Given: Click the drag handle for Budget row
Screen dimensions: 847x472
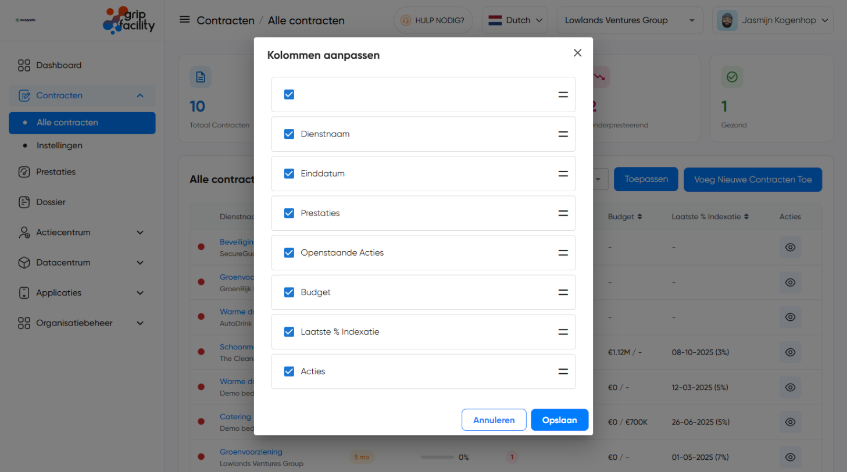Looking at the screenshot, I should pyautogui.click(x=563, y=292).
